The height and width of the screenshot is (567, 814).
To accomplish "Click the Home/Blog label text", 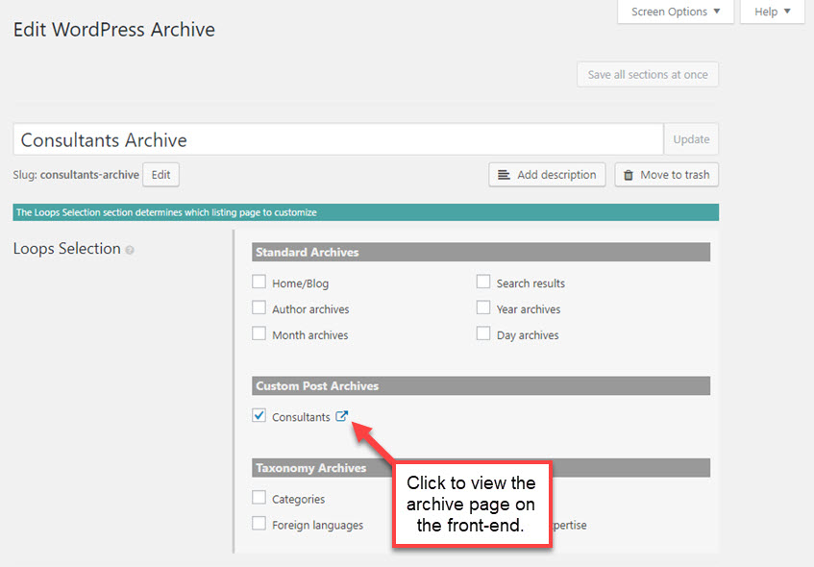I will click(300, 283).
